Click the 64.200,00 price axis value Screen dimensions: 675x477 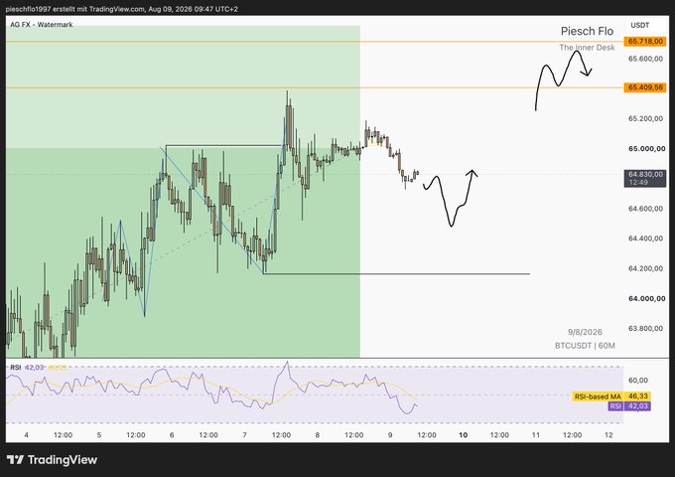pos(645,268)
